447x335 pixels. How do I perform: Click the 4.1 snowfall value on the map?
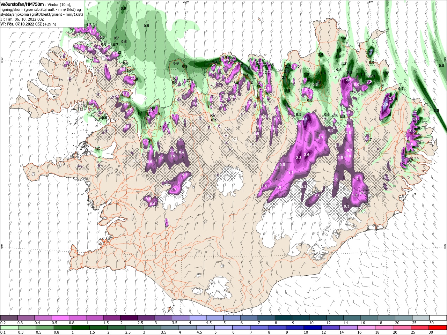tap(305, 119)
